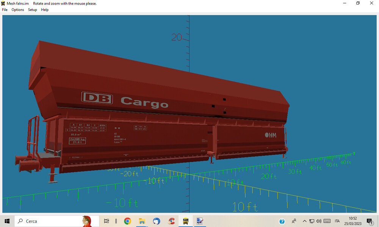Click the red '20' axis label

tap(177, 37)
